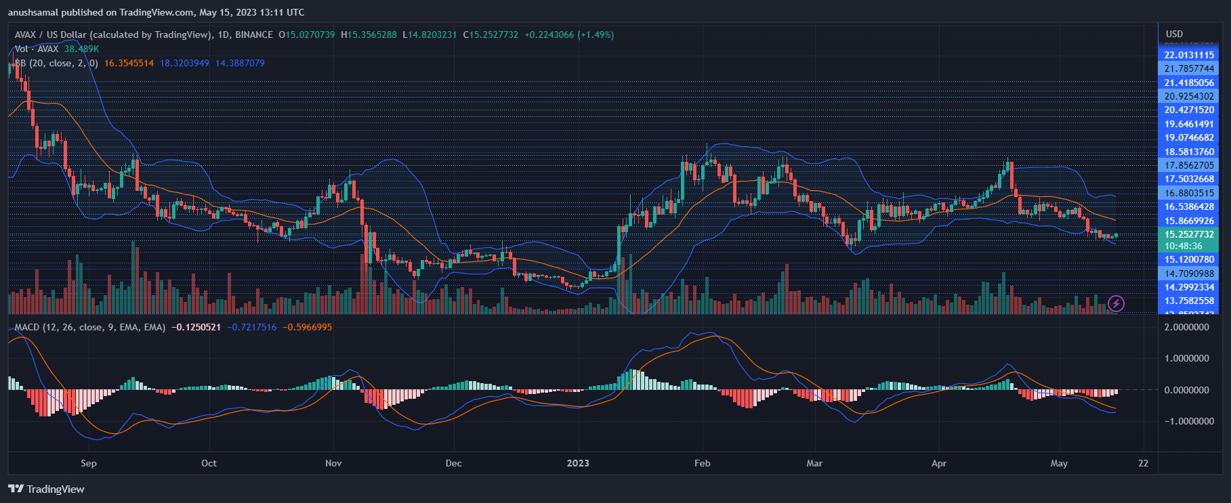This screenshot has width=1231, height=503.
Task: Click the current price label 15.2527732
Action: click(1189, 234)
